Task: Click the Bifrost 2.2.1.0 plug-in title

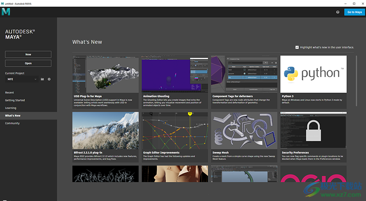Action: tap(88, 153)
